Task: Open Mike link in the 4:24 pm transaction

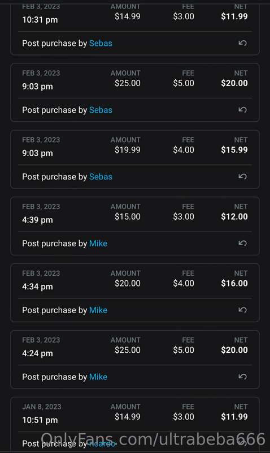Action: click(x=98, y=377)
